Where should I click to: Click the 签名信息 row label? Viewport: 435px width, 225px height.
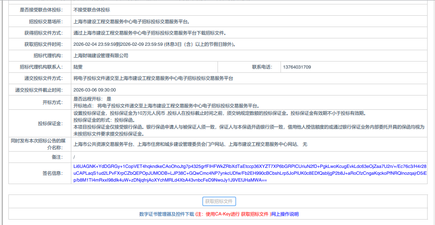[53, 173]
